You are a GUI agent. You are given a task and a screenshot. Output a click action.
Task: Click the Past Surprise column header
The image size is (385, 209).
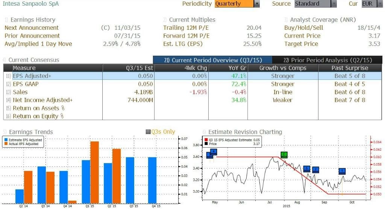pyautogui.click(x=350, y=68)
